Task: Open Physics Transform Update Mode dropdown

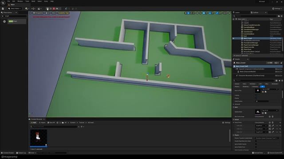Action: tap(267, 138)
